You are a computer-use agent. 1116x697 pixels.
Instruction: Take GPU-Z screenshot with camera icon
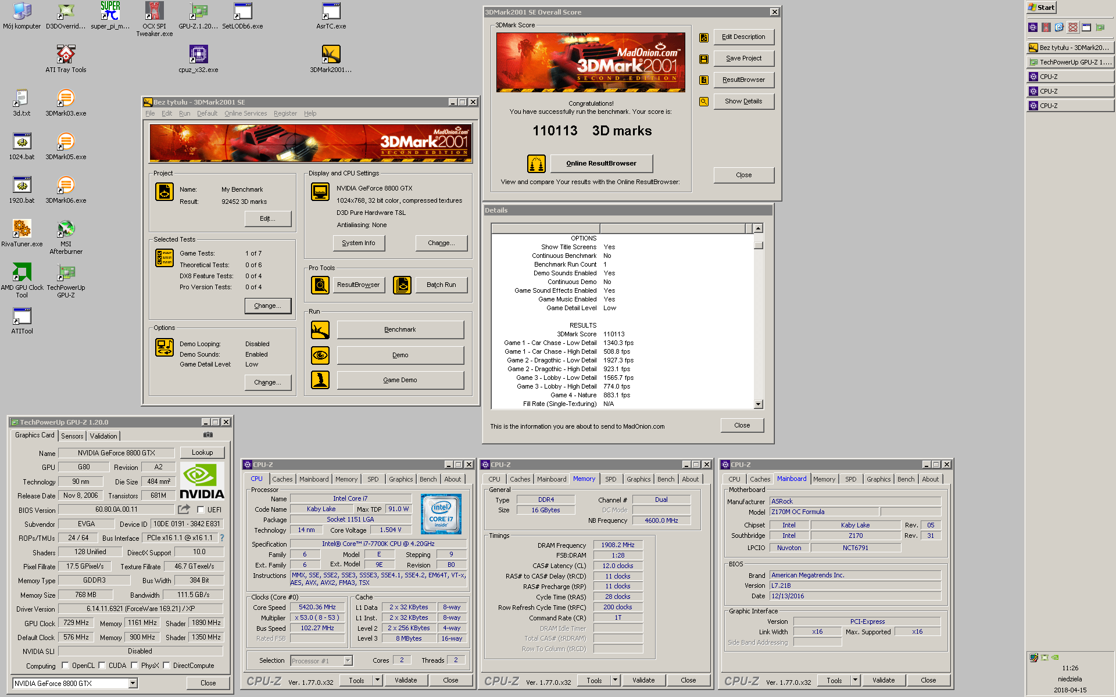208,434
